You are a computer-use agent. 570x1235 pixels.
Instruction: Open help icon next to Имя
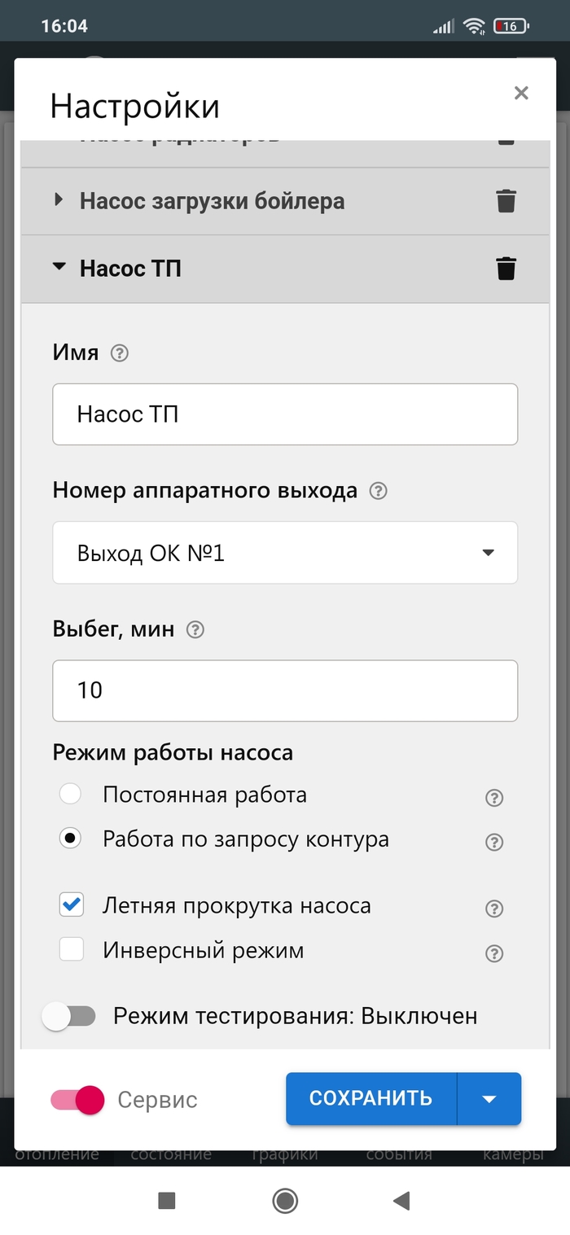[x=120, y=353]
